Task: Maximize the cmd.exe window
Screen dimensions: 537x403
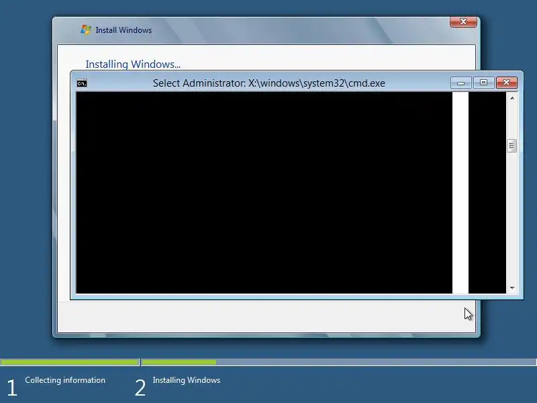Action: (483, 83)
